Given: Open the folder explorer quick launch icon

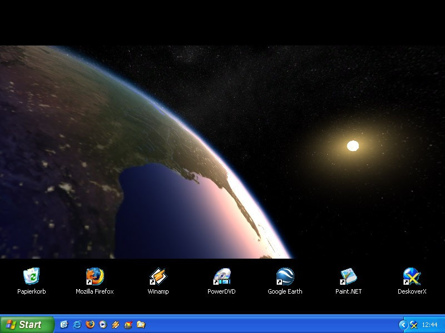Looking at the screenshot, I should tap(141, 325).
